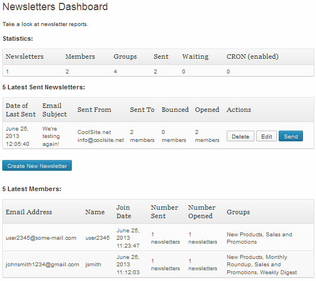Click the blue Send button
Screen dimensions: 316x281
pyautogui.click(x=291, y=136)
